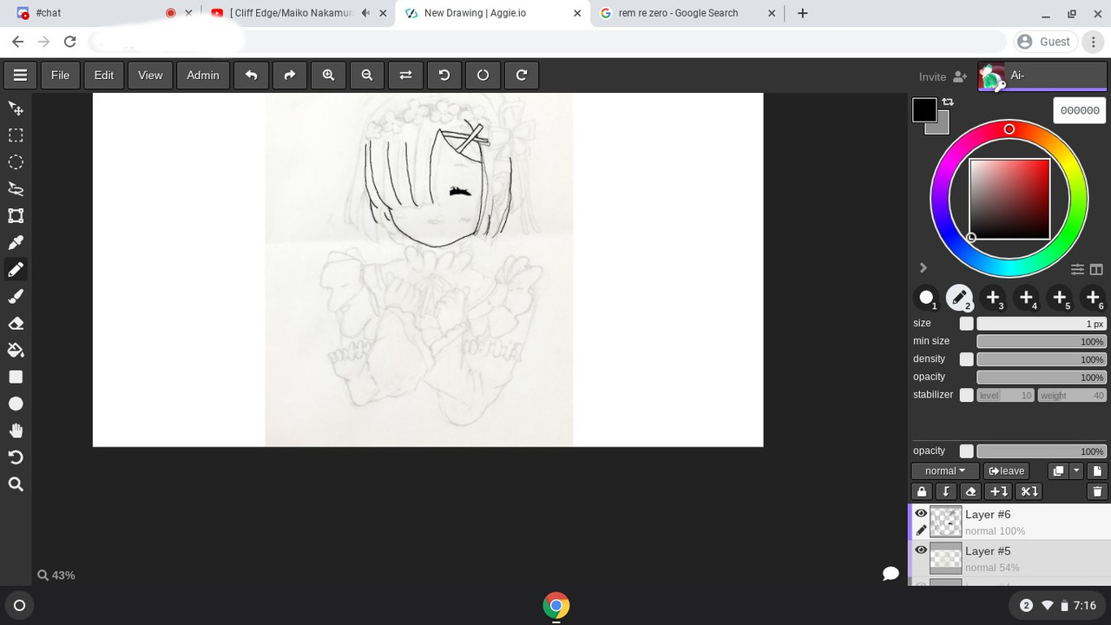Open the Admin menu

[203, 76]
